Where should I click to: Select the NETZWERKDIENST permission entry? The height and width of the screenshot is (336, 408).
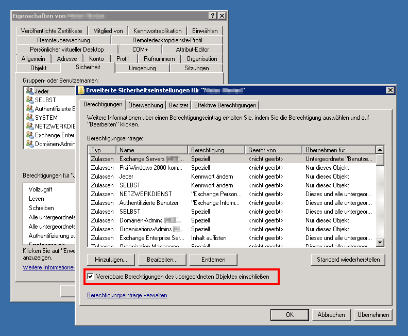233,194
